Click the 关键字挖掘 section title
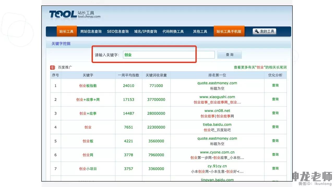 click(61, 44)
